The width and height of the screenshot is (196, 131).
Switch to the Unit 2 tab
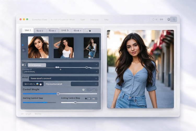pos(40,31)
